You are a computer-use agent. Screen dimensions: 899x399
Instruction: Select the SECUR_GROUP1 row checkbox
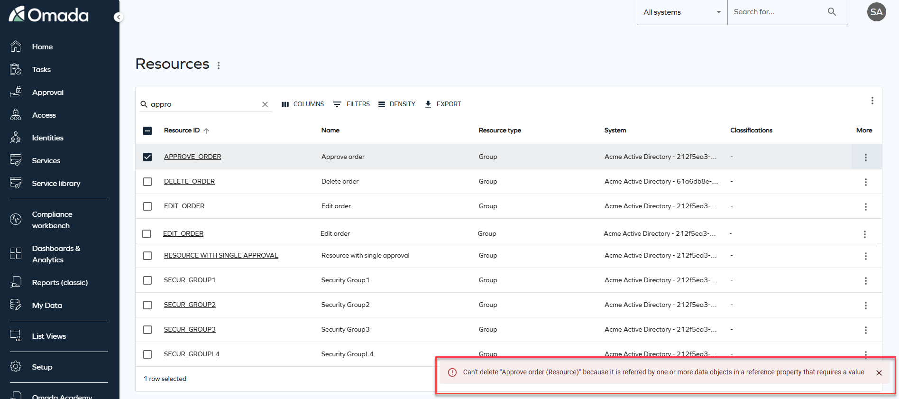click(x=147, y=280)
